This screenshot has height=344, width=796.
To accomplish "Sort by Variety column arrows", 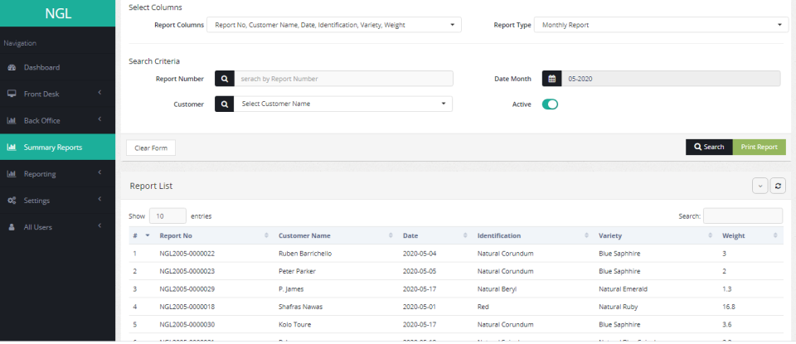I will click(711, 236).
